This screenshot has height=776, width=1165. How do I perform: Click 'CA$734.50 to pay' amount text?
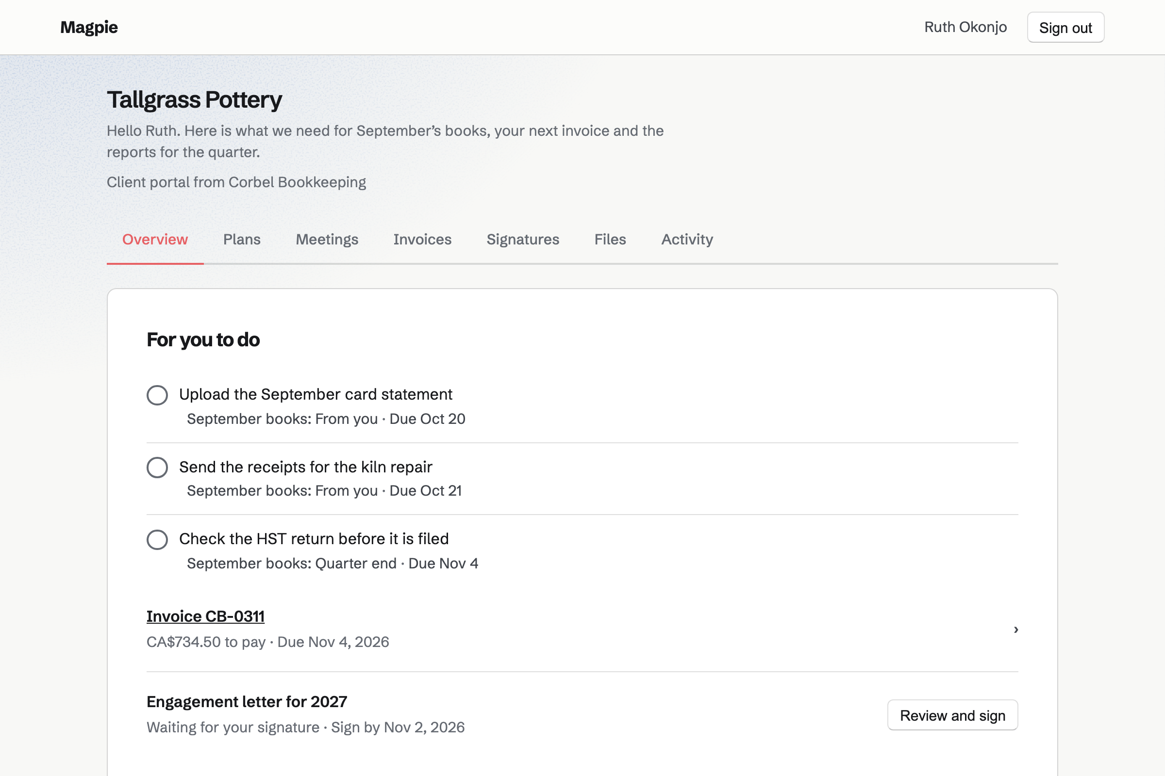(206, 642)
